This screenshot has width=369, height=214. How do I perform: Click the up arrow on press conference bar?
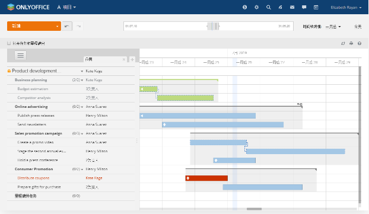(x=216, y=161)
